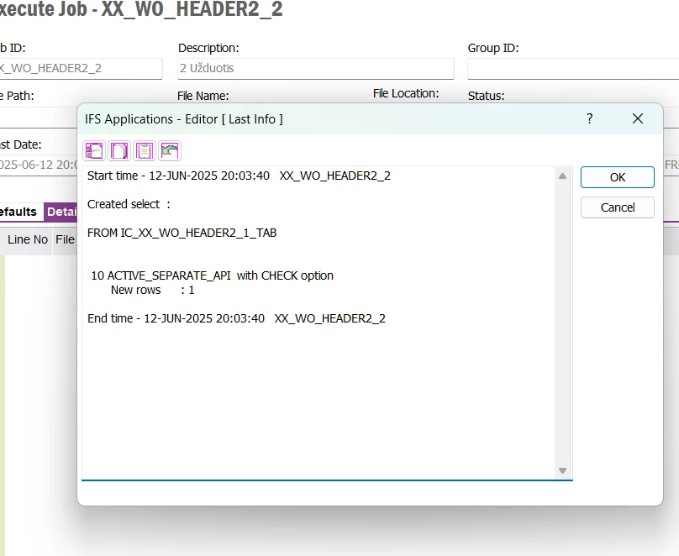Screen dimensions: 679x556
Task: Click the 'Start time - 12-JUN-2025 20:03:40' line
Action: [239, 176]
